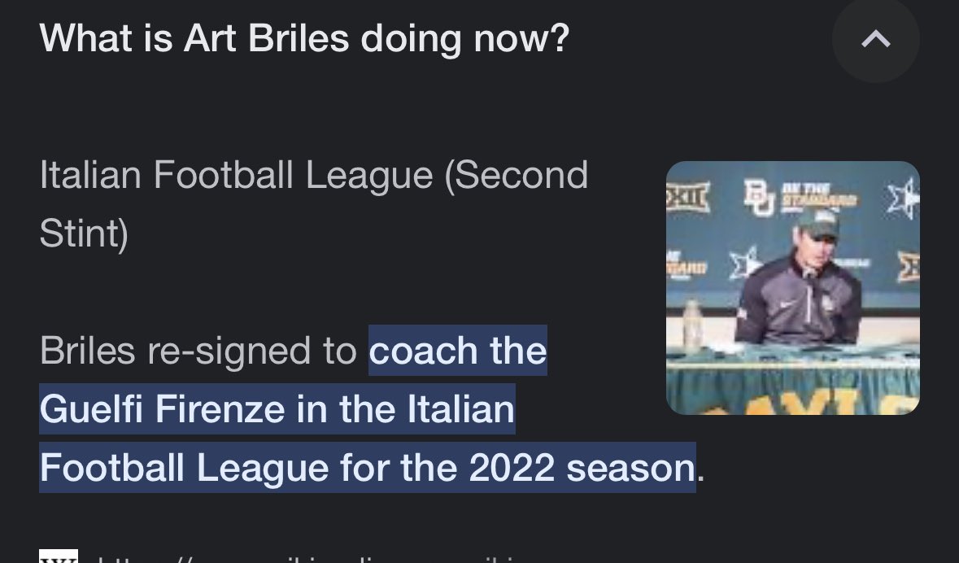
Task: Click the BU logo in the thumbnail backdrop
Action: [759, 197]
